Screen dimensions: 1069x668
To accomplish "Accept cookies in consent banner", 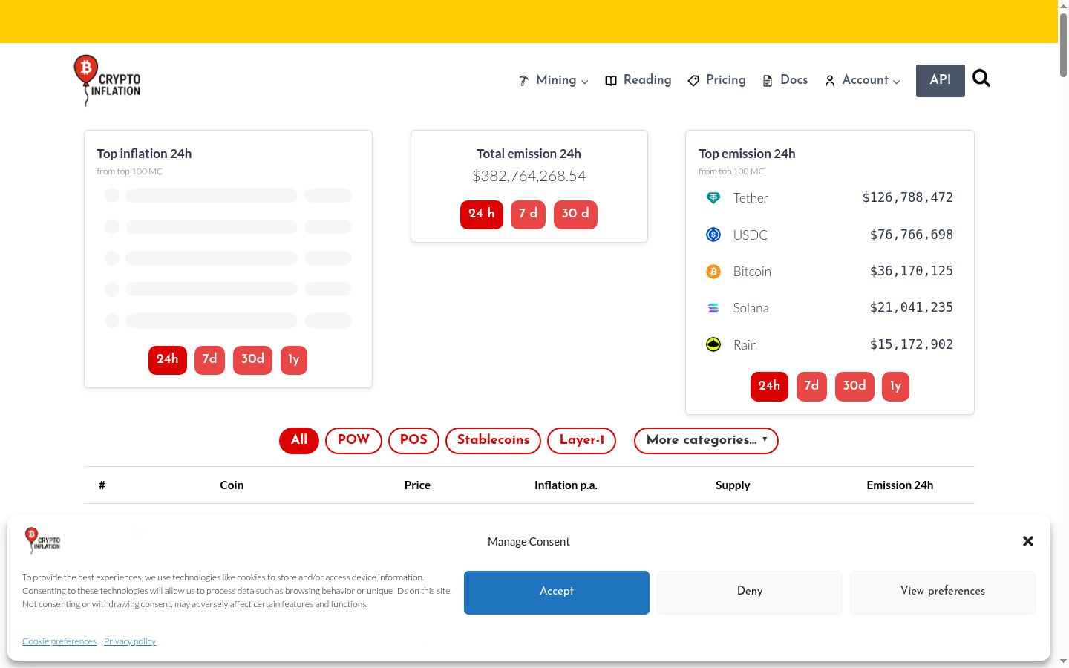I will [557, 592].
